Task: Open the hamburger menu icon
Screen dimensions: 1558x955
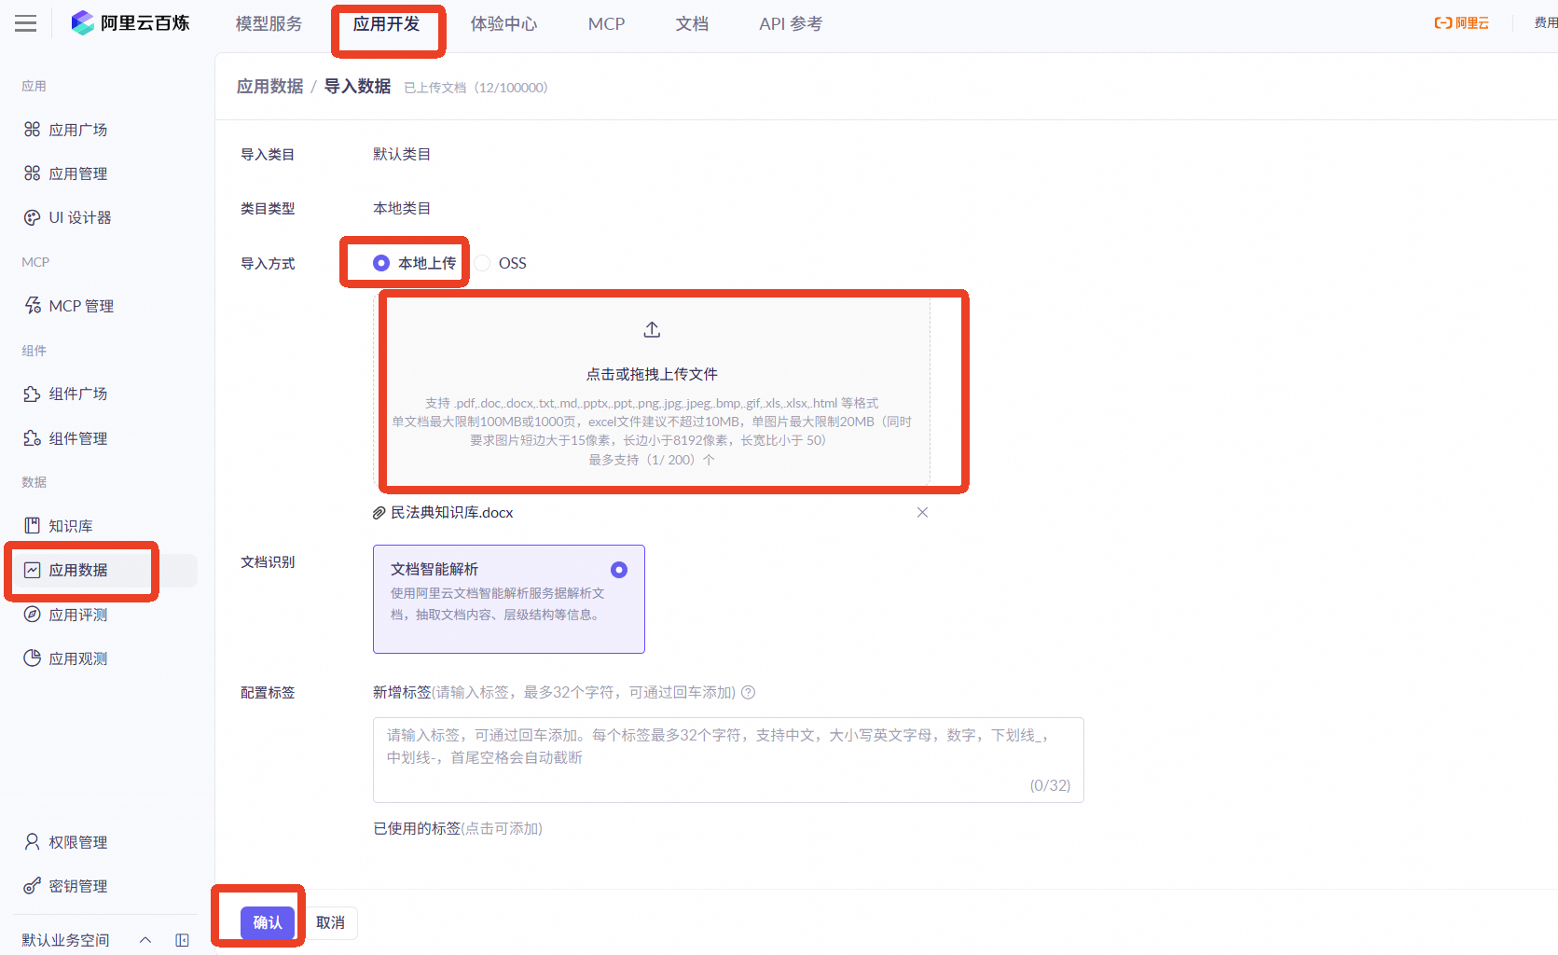Action: point(26,23)
